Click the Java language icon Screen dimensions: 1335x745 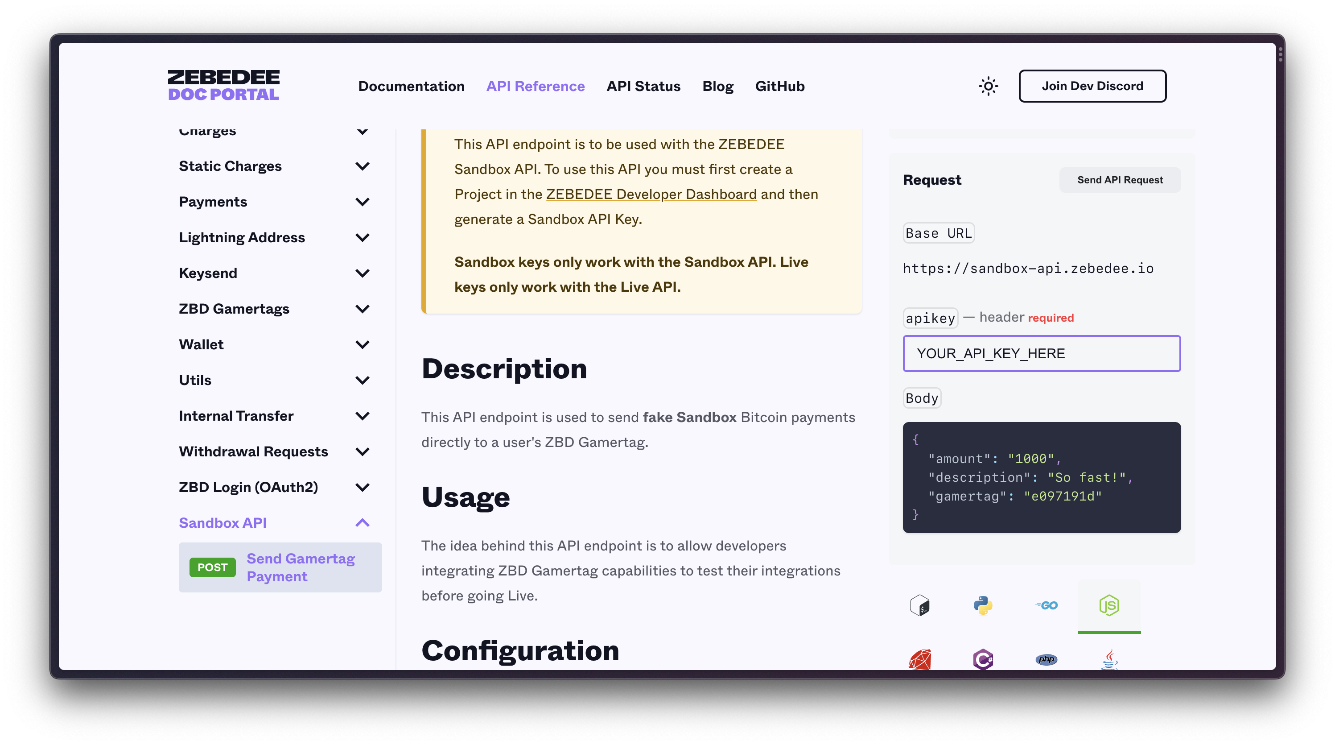point(1108,660)
